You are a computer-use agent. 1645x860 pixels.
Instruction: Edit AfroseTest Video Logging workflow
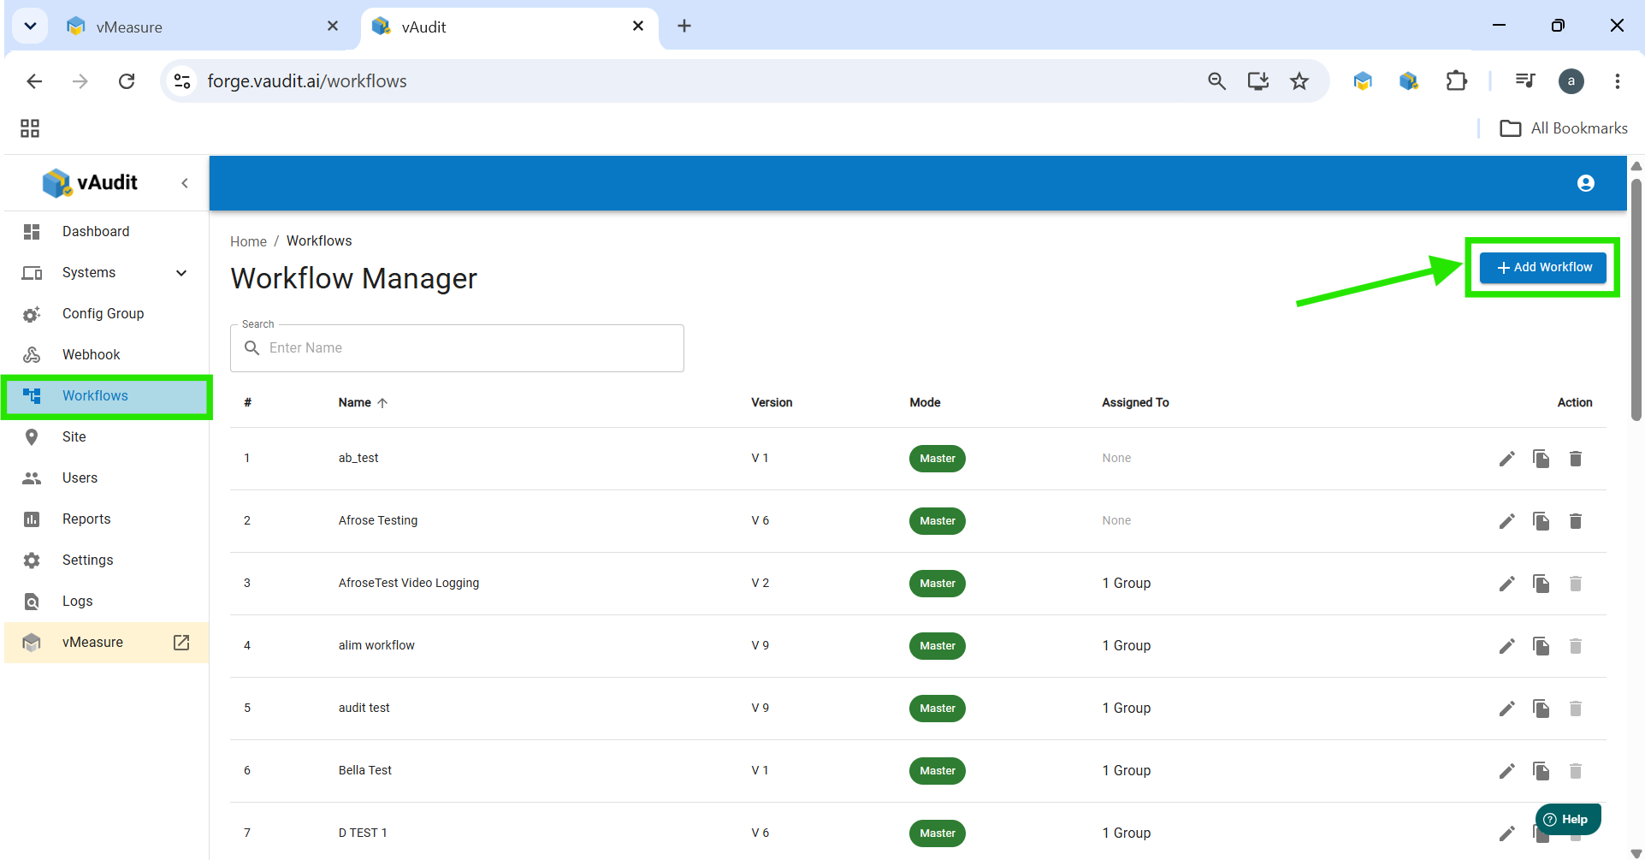[x=1506, y=584]
